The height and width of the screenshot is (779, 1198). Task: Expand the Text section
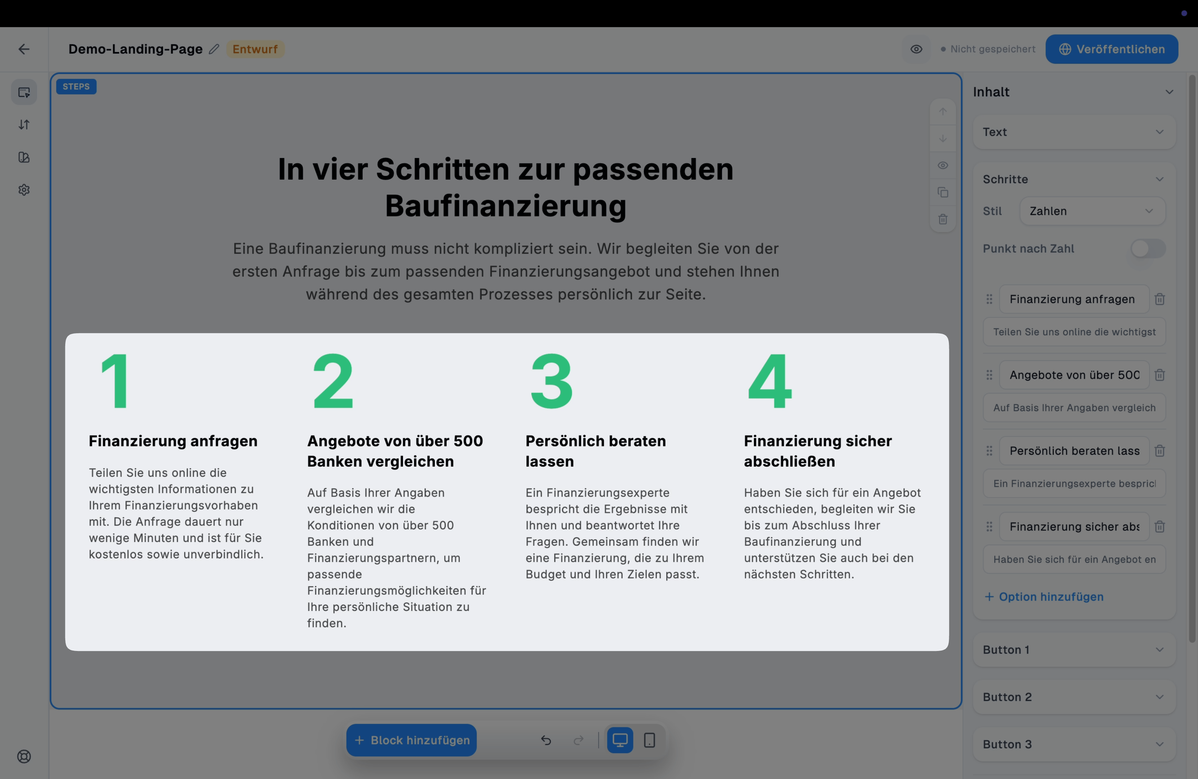tap(1074, 132)
